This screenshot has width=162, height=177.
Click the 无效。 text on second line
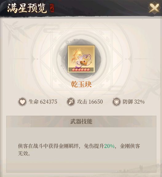point(24,153)
